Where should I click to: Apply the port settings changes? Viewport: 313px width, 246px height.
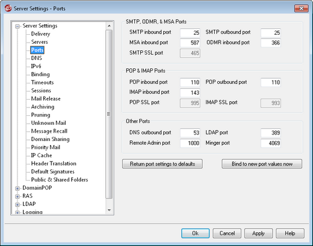click(258, 233)
